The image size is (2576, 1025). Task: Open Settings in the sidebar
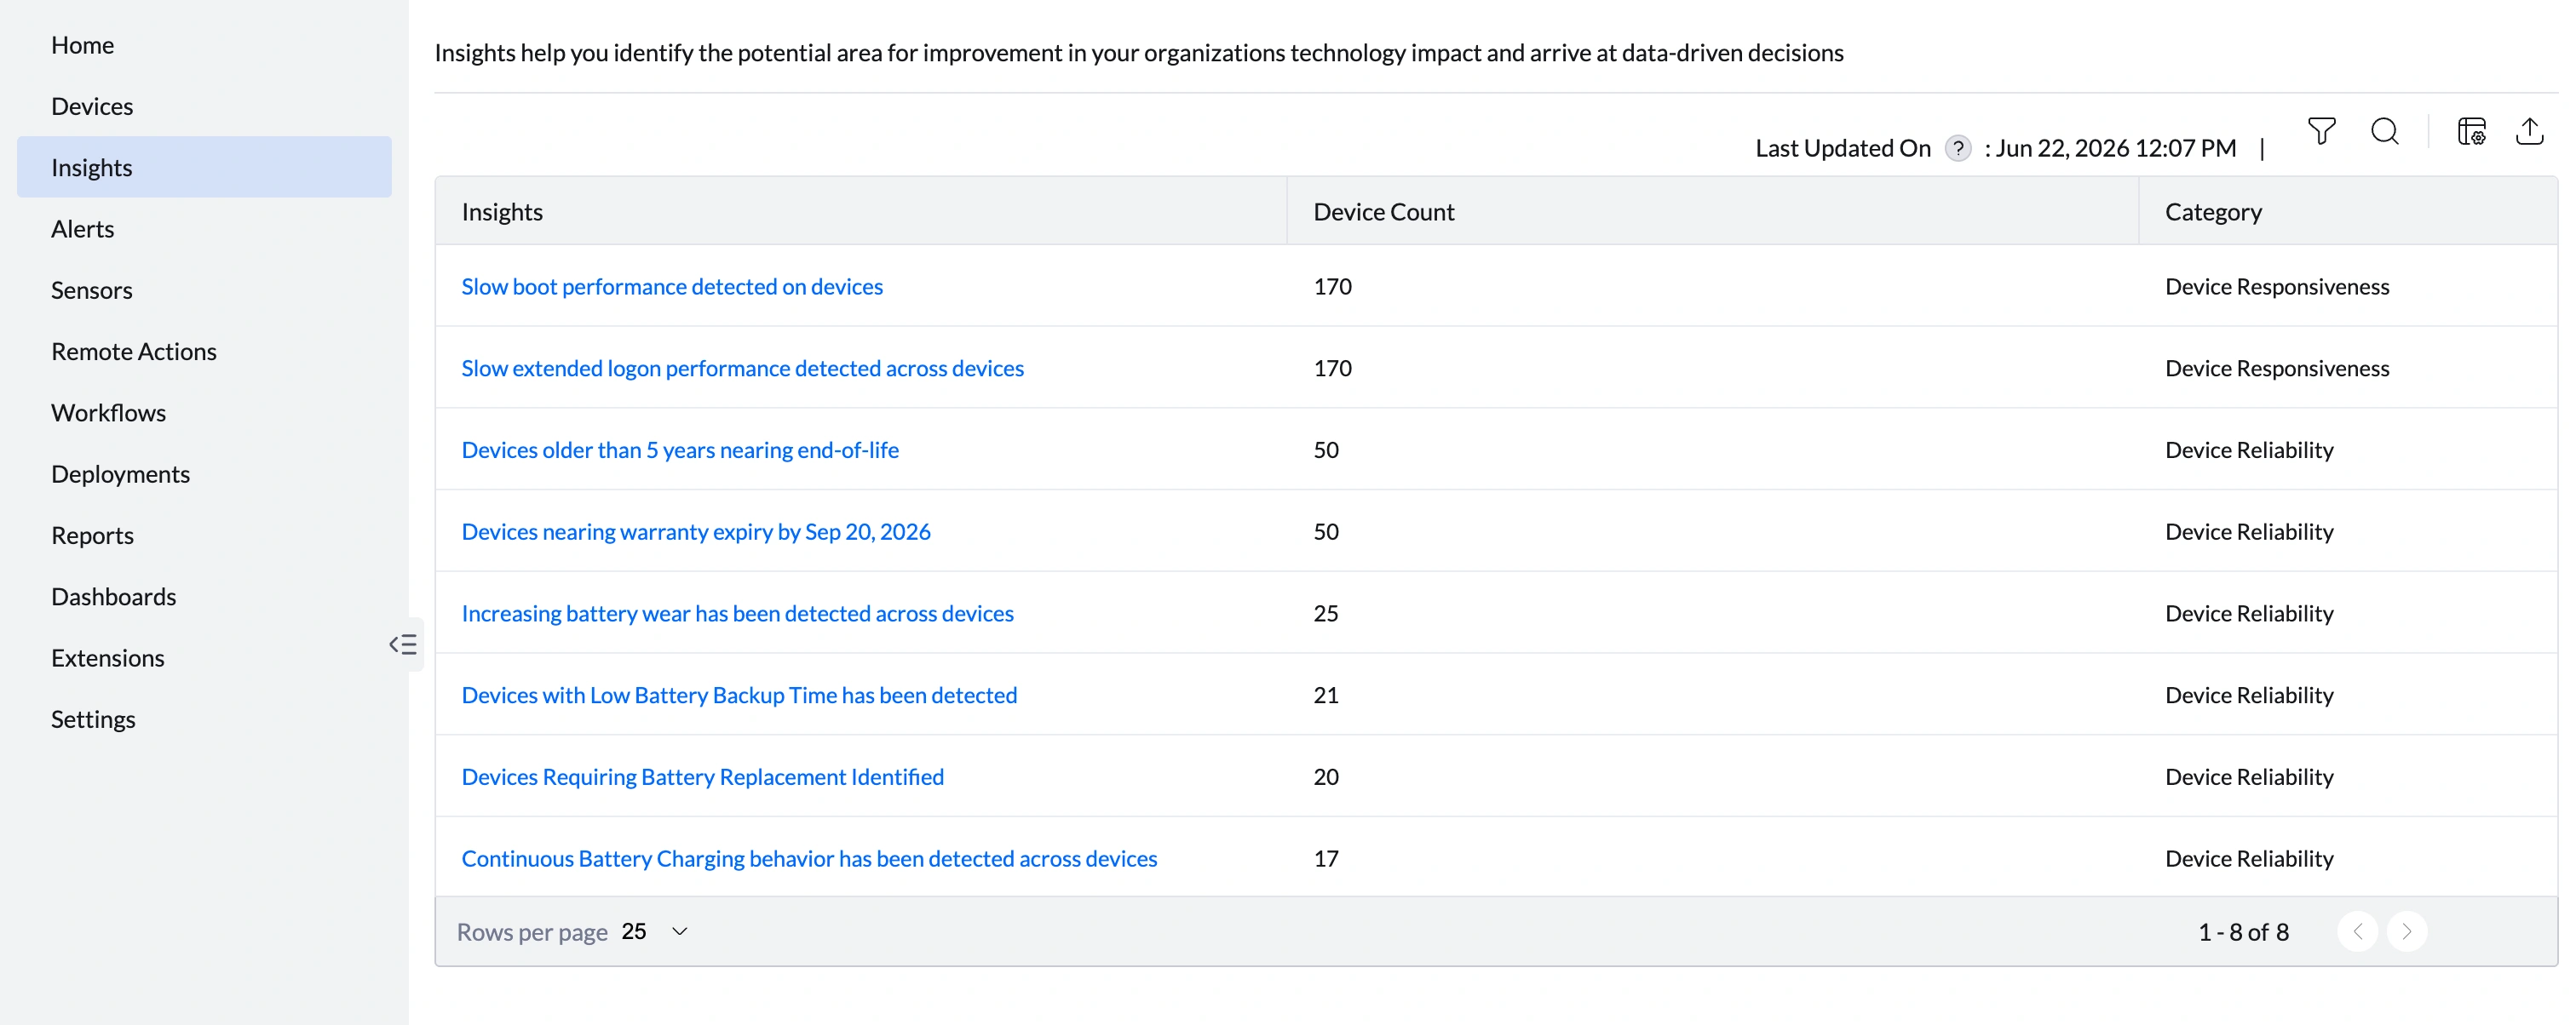tap(204, 719)
